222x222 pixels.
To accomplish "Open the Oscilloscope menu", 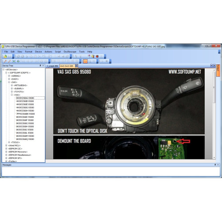I will (x=70, y=52).
